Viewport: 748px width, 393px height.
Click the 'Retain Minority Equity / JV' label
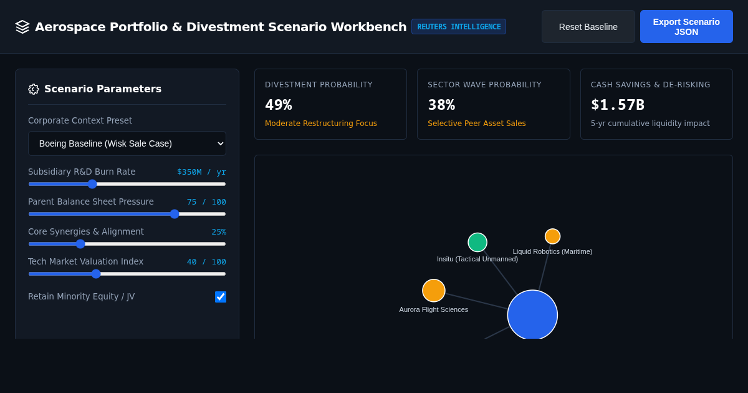[x=81, y=296]
